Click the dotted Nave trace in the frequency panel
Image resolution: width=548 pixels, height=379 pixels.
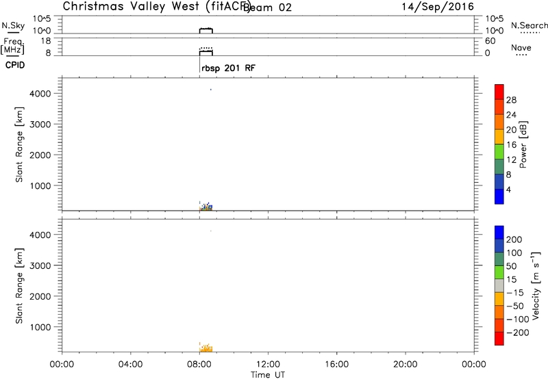click(206, 48)
